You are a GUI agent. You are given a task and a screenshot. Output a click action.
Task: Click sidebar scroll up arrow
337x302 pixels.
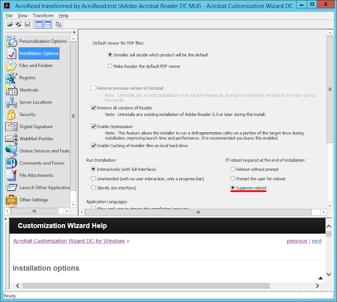(x=73, y=39)
